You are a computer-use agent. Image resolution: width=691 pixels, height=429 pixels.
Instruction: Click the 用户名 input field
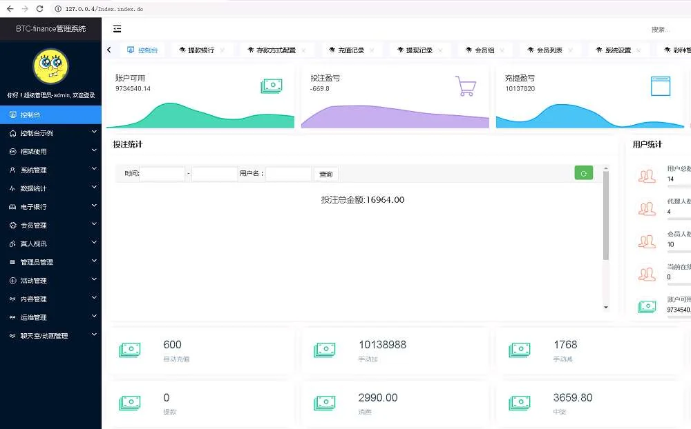[288, 174]
